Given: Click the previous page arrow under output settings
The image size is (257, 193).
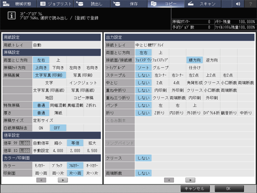Looking at the screenshot, I should click(169, 180).
